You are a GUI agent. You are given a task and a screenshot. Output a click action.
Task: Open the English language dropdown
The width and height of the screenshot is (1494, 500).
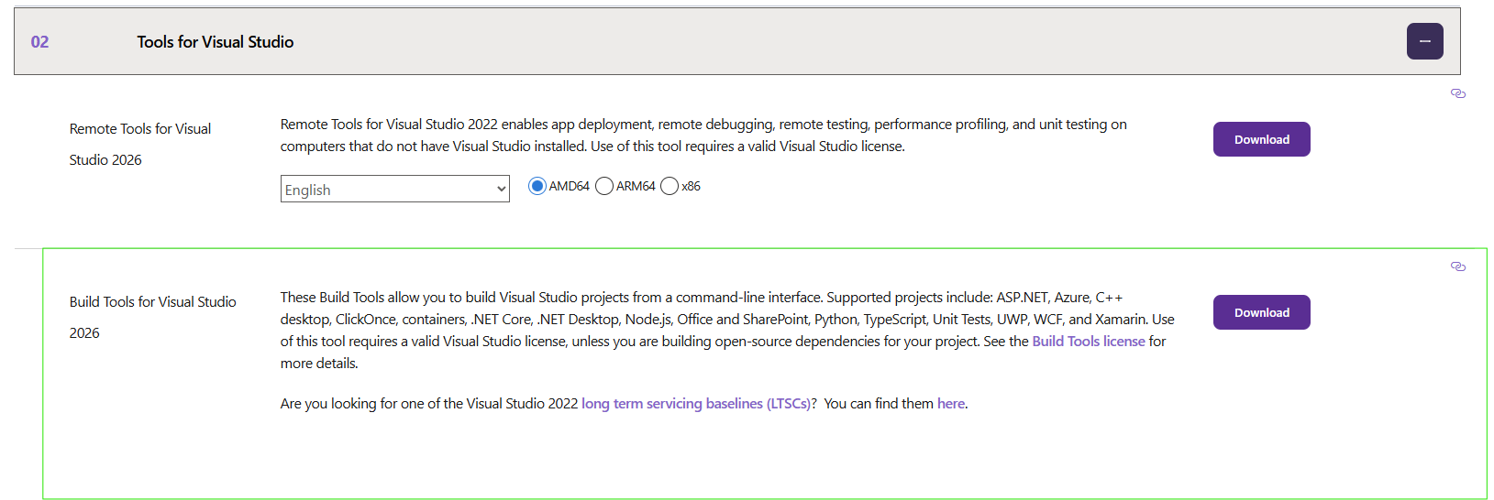394,189
